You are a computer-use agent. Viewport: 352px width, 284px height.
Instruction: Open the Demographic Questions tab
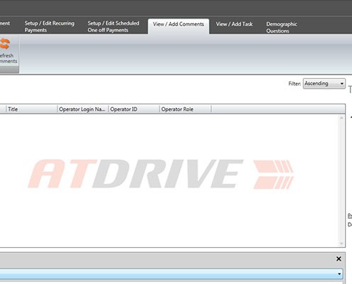click(x=282, y=27)
